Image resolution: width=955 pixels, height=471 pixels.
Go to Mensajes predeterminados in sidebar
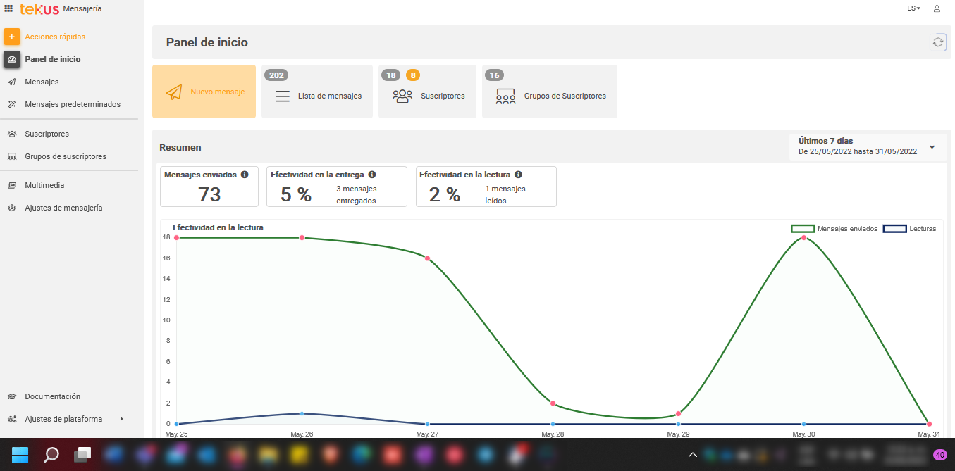tap(72, 104)
